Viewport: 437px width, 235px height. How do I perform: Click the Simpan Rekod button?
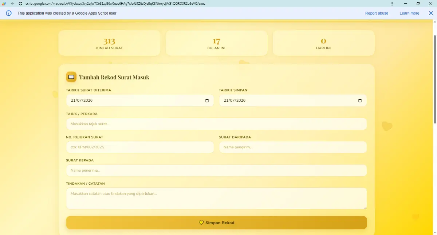[x=216, y=223]
